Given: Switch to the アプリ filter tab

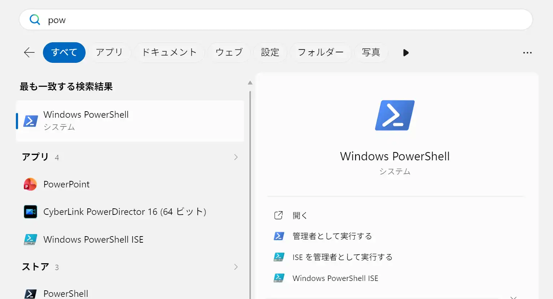Looking at the screenshot, I should [x=109, y=52].
